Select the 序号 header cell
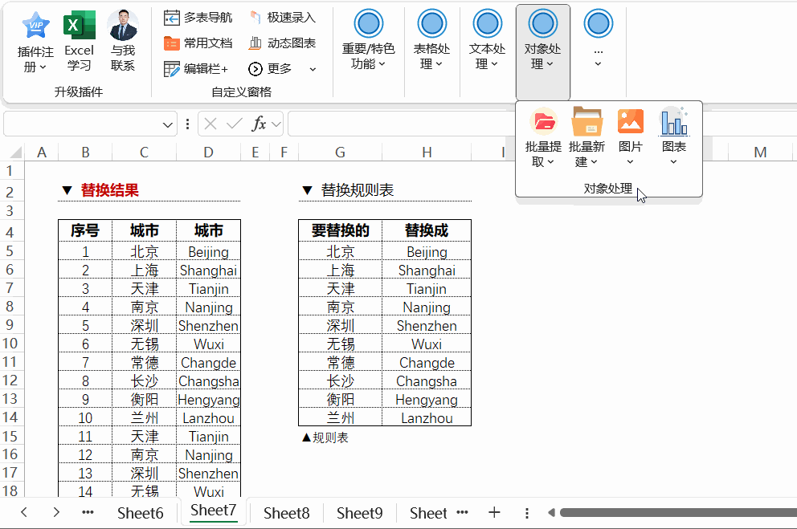Screen dimensions: 797x529 pos(85,230)
